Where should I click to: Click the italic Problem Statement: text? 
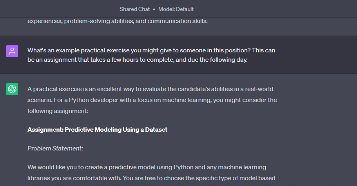click(x=55, y=148)
